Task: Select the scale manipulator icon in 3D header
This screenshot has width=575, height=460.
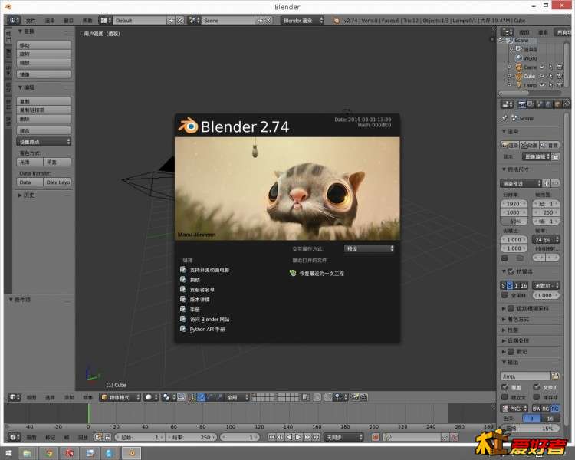Action: [219, 397]
